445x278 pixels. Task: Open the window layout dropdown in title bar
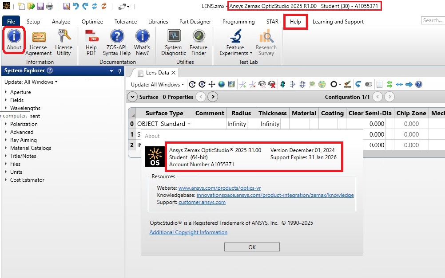coord(124,6)
